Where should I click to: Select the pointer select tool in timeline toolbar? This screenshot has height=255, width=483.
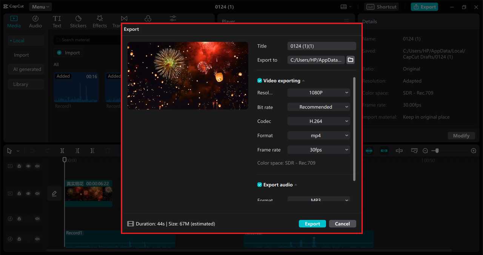pyautogui.click(x=10, y=151)
